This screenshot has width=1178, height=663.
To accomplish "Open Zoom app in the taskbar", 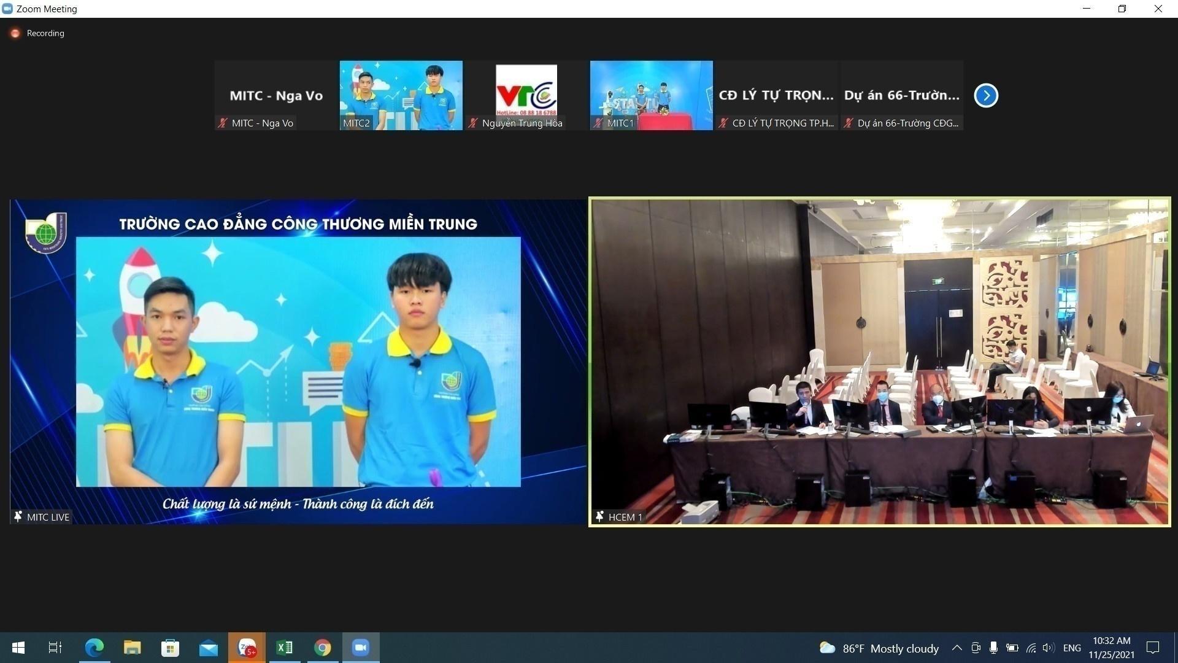I will [360, 648].
